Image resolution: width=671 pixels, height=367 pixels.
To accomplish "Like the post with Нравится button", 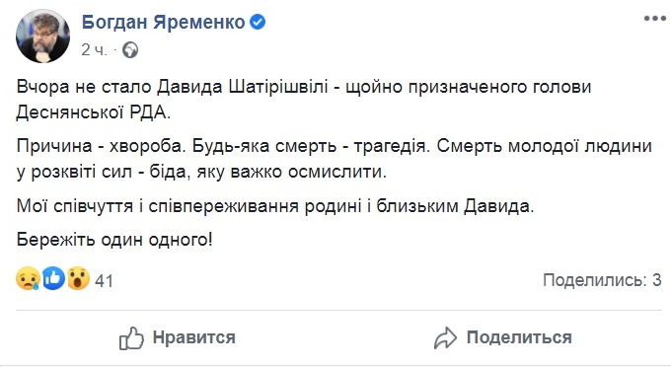I will tap(178, 338).
